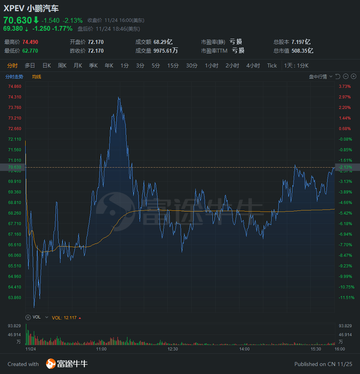Viewport: 360px width, 374px height.
Task: Switch to the 日K tab
Action: tap(47, 65)
